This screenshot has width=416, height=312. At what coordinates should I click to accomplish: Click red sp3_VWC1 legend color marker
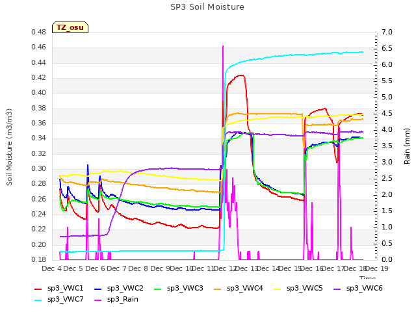(38, 289)
